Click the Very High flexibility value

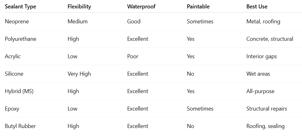tap(79, 74)
